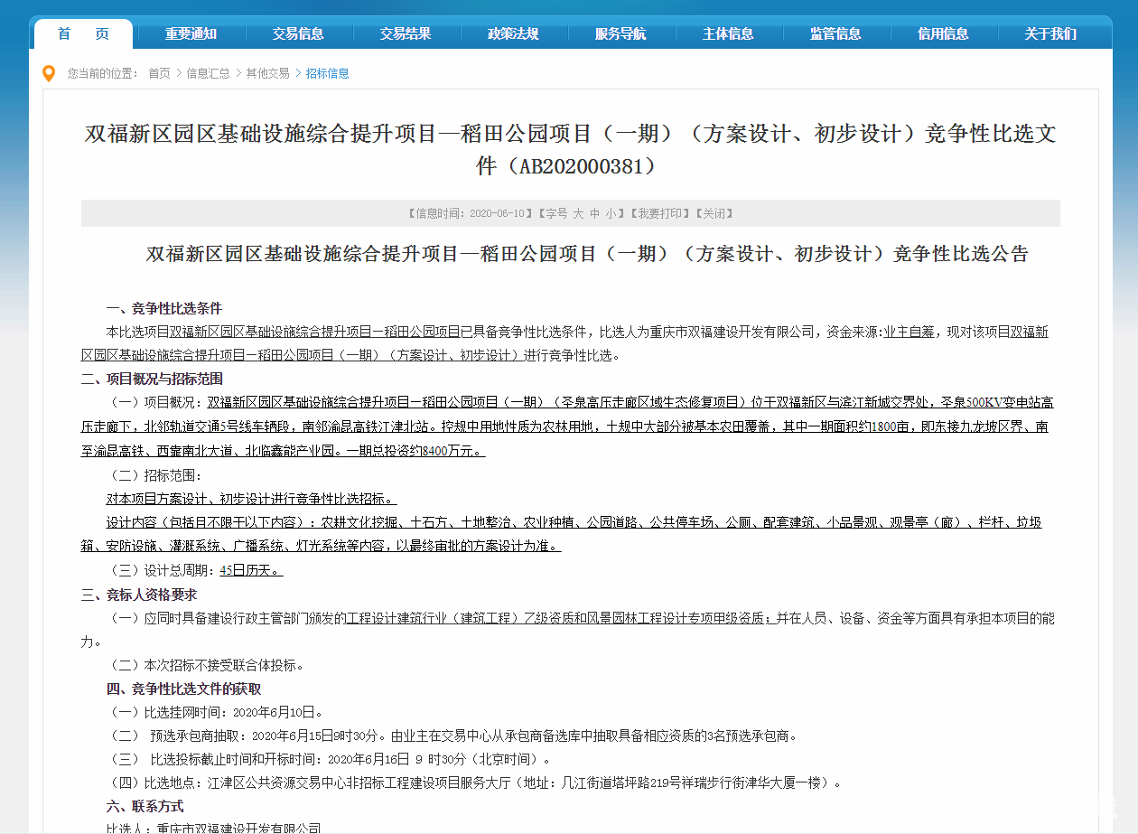
Task: Click the line 比选挂网时间:2020年6月10日
Action: [214, 712]
